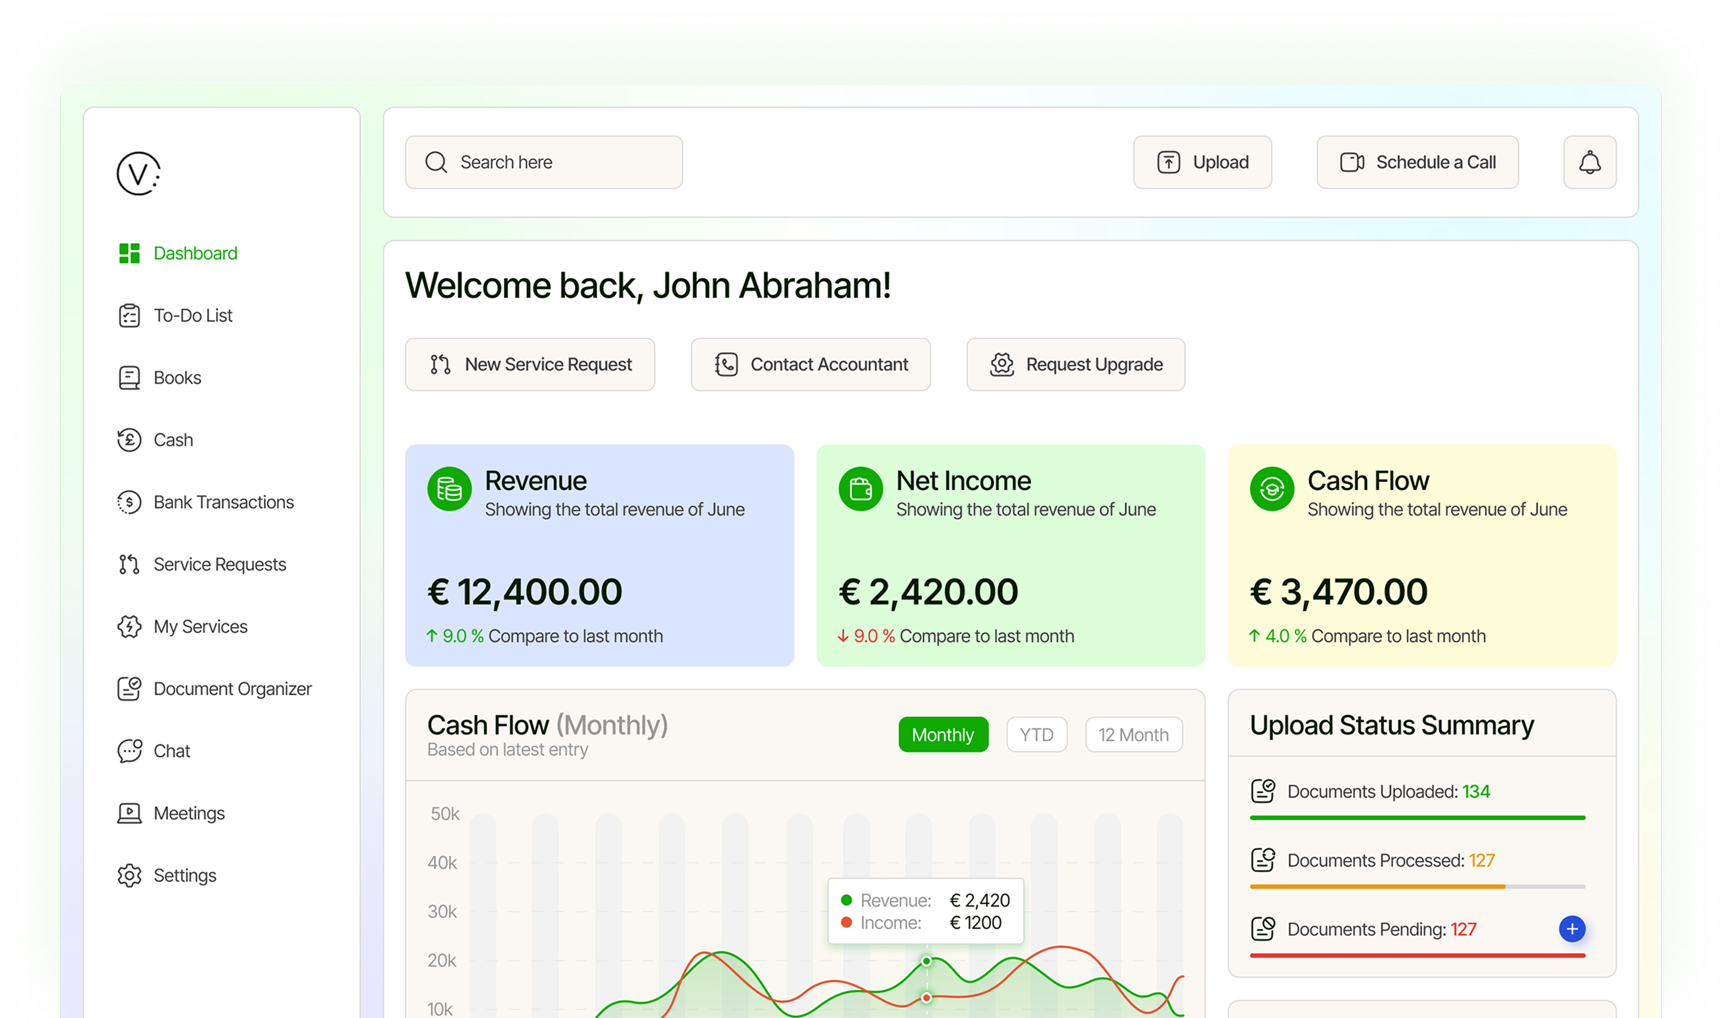Open notifications with the bell icon
Viewport: 1722px width, 1018px height.
(1589, 163)
